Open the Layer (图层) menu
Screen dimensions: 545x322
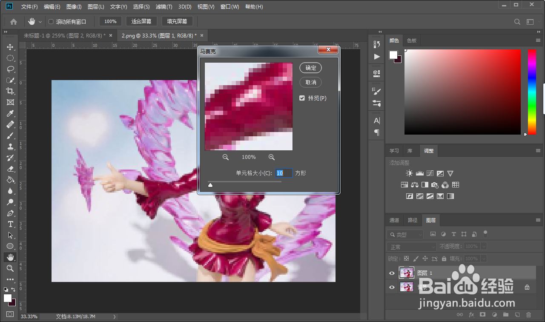click(96, 7)
